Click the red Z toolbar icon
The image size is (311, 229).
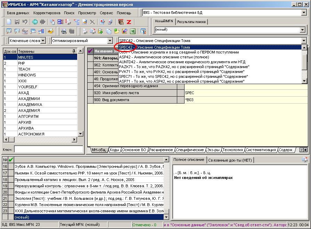click(129, 22)
